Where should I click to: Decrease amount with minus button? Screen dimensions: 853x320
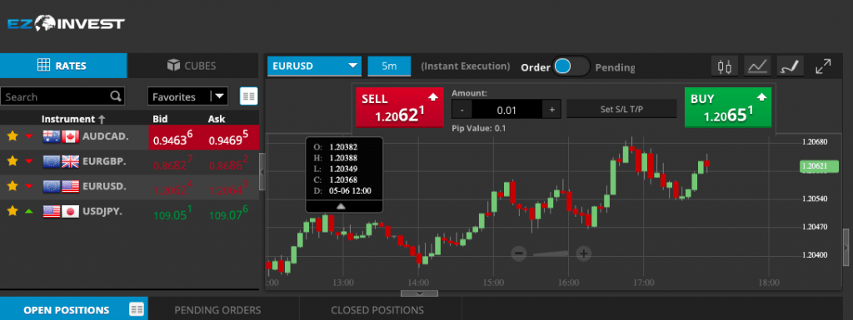pyautogui.click(x=461, y=110)
